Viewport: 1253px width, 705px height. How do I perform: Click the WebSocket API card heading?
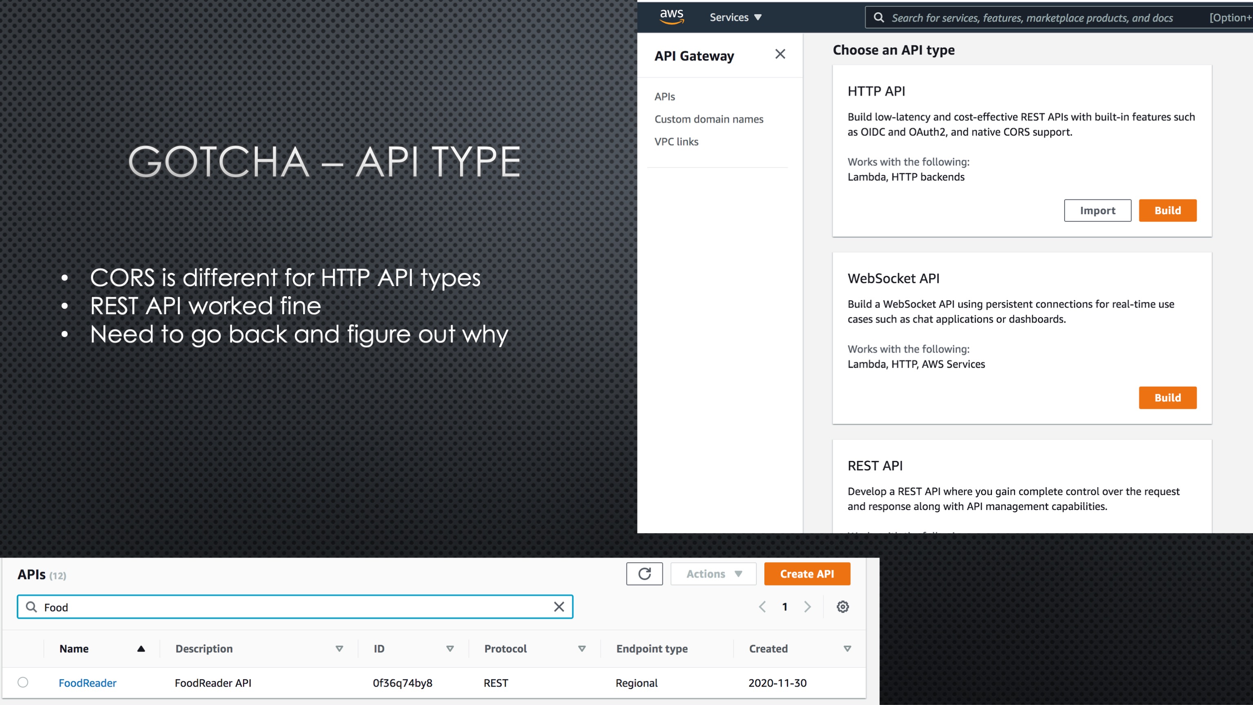894,278
